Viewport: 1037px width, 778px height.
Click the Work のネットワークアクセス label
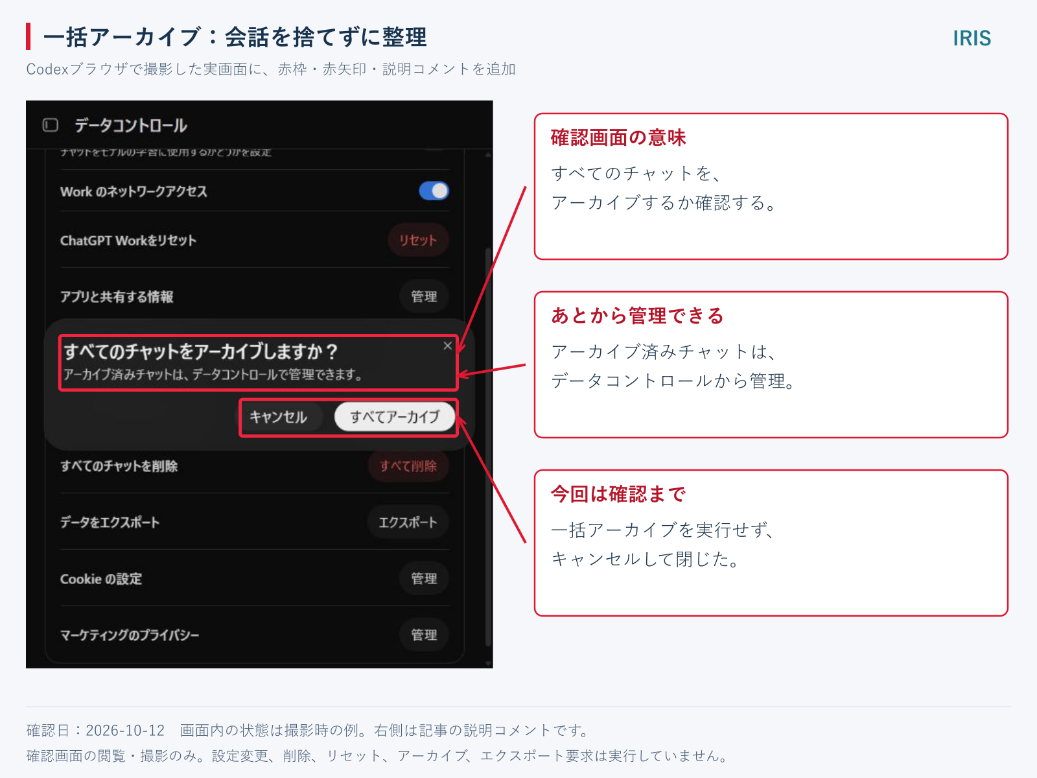click(x=134, y=192)
